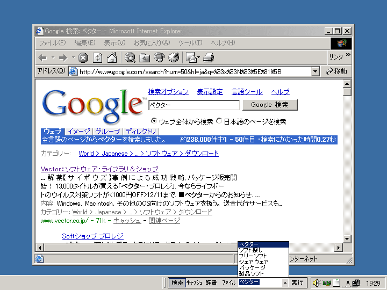Open the お気に入り(A) menu
Screen dimensions: 387x290
tap(152, 43)
